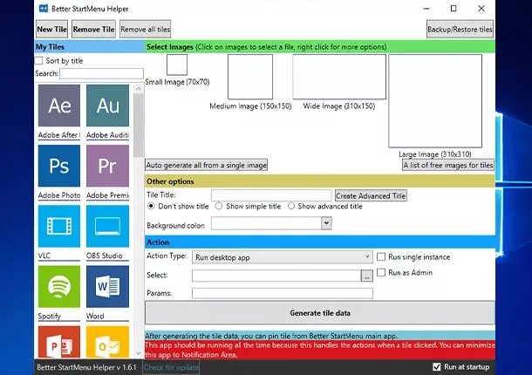This screenshot has width=532, height=375.
Task: Choose the Adobe Premiere tile icon
Action: point(108,166)
